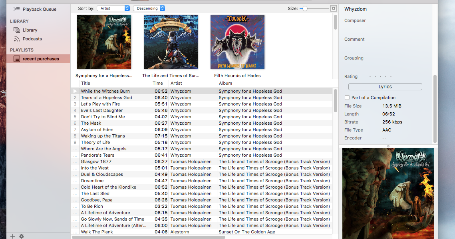Screen dimensions: 455x239
Task: Click the Podcasts feed icon
Action: pyautogui.click(x=17, y=39)
